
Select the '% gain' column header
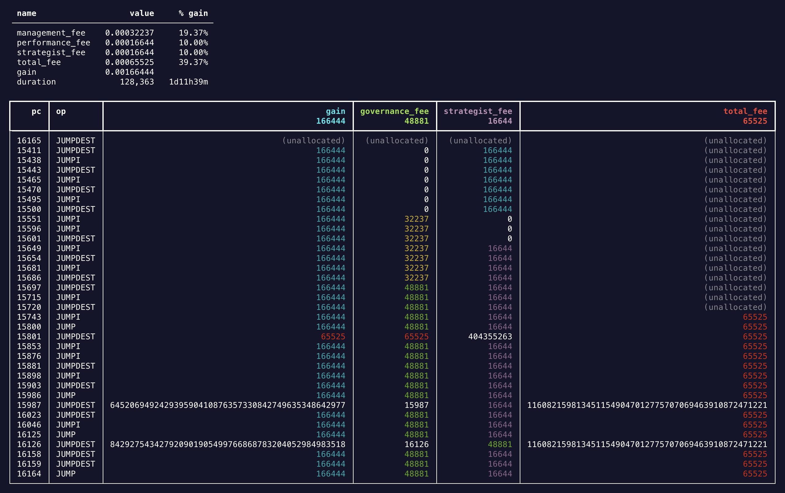(x=193, y=13)
